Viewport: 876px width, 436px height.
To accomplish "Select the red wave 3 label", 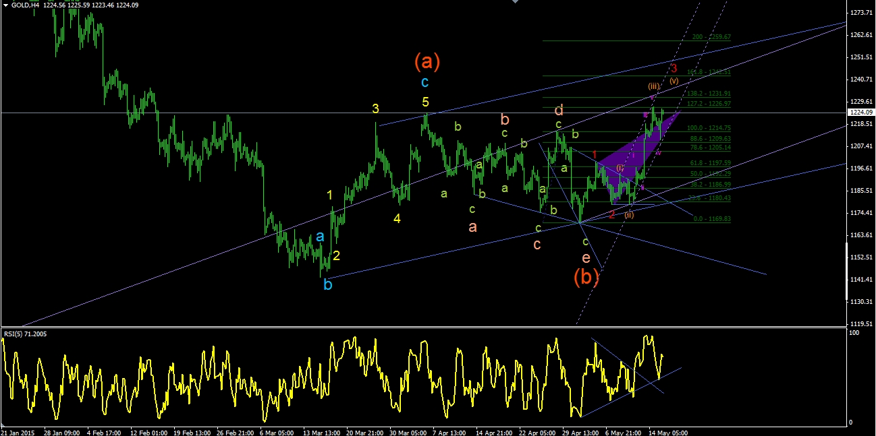I will [674, 67].
